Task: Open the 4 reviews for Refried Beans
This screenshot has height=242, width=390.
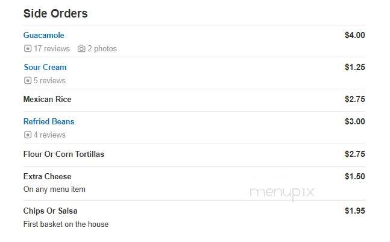Action: [49, 135]
